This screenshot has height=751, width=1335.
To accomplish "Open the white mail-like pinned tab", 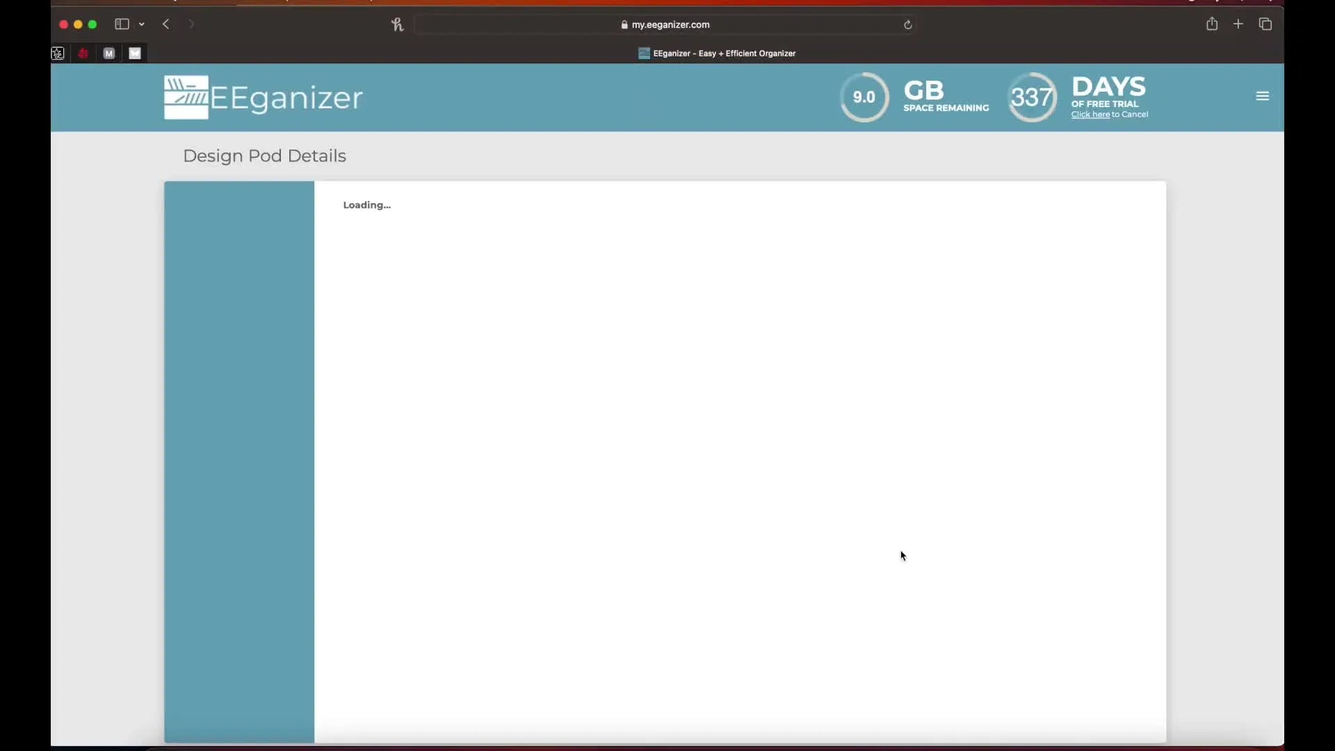I will coord(135,54).
